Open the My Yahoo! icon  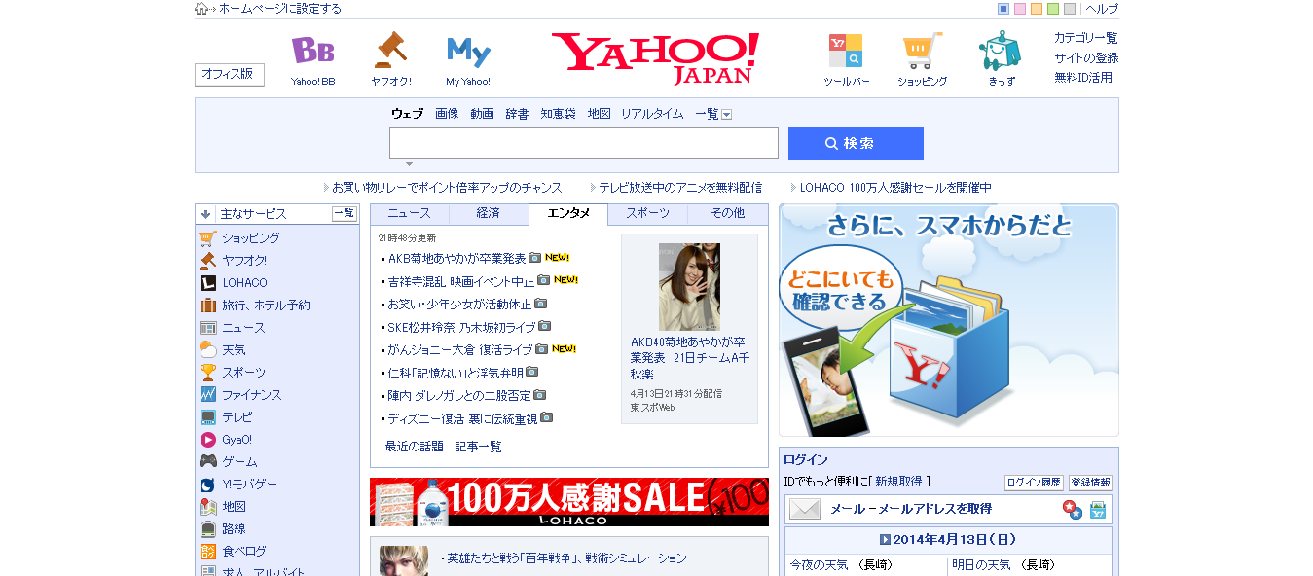468,51
